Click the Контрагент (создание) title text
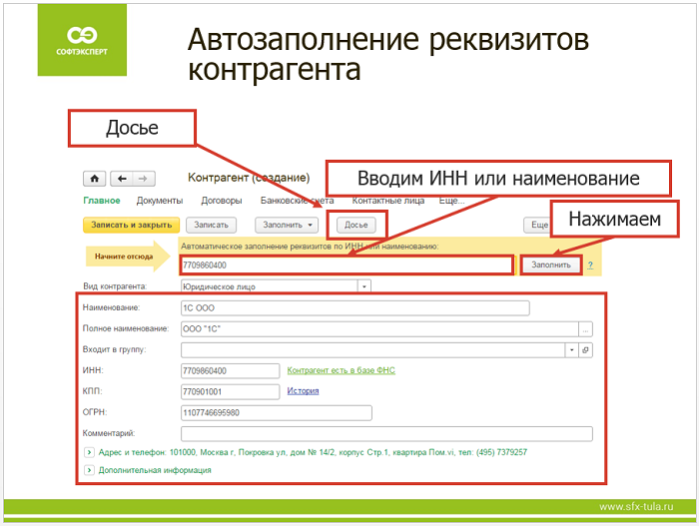The image size is (699, 526). (249, 178)
